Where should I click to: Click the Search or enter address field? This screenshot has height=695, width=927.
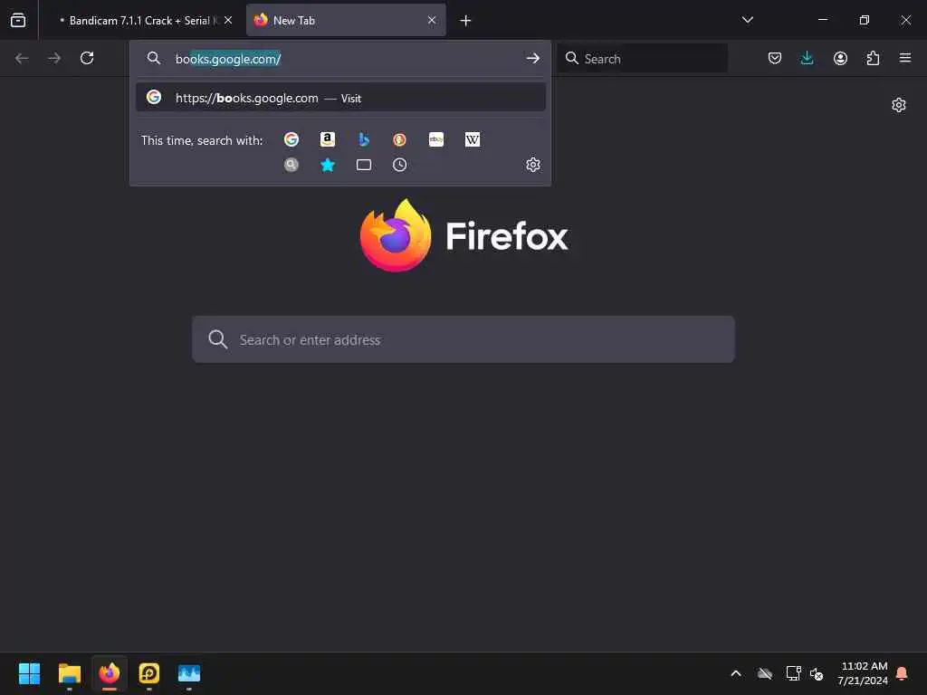[463, 340]
